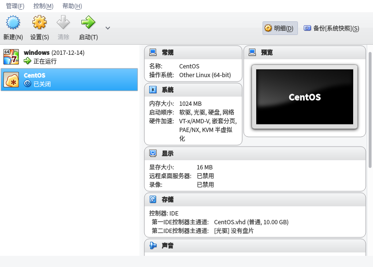This screenshot has height=267, width=373.
Task: Open the Audio (声音) section header
Action: coord(255,246)
